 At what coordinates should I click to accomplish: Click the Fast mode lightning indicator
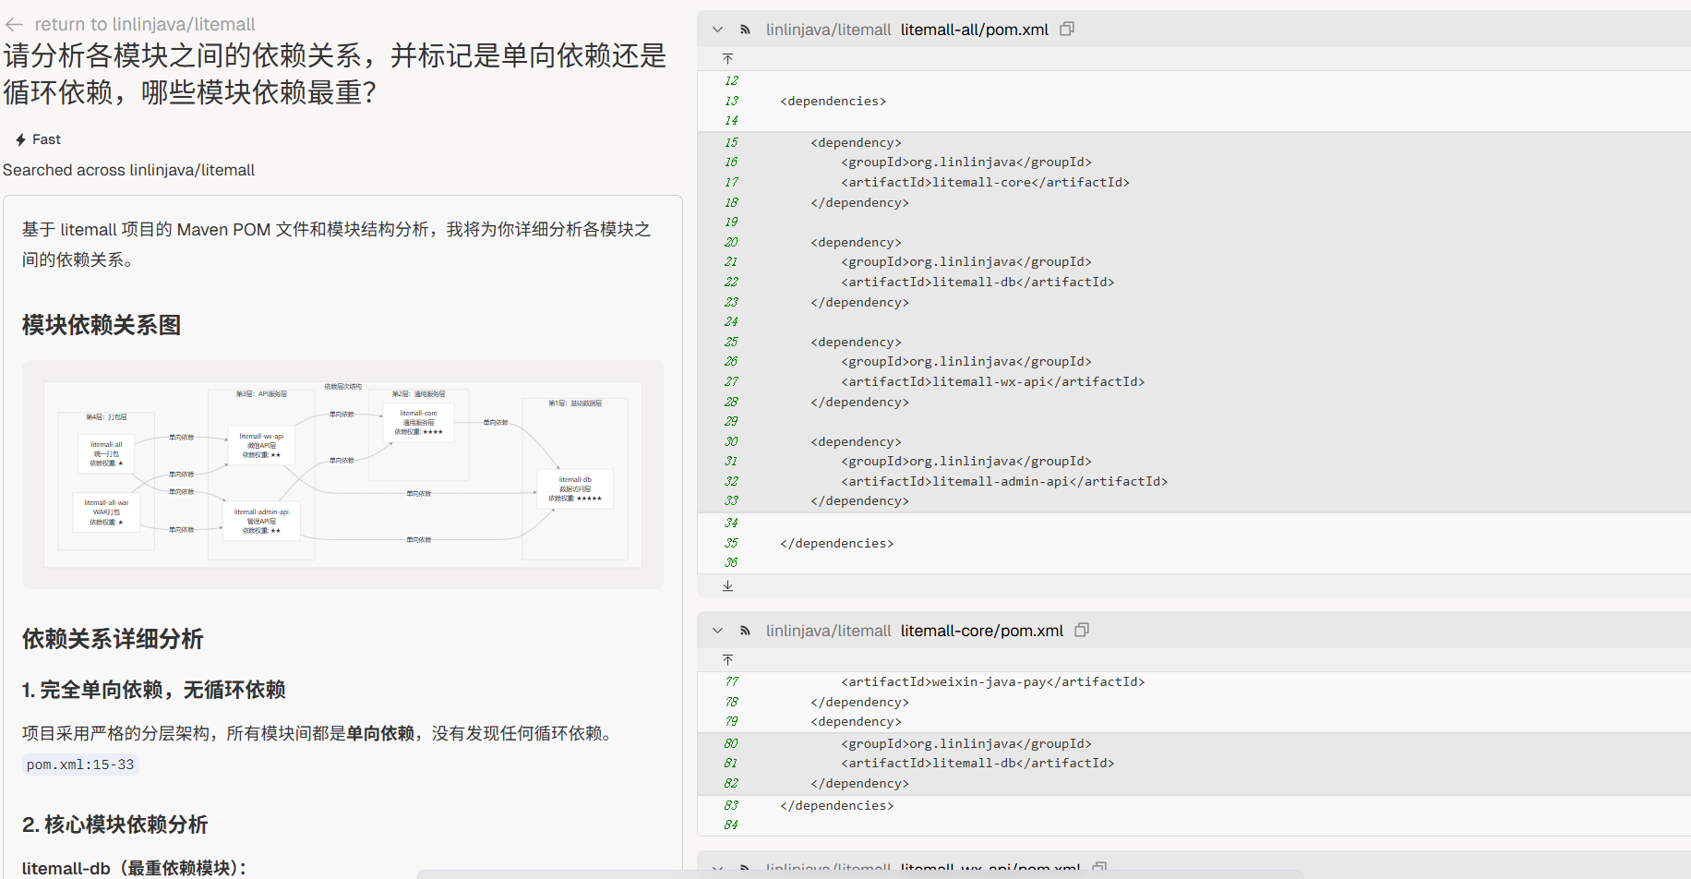tap(21, 139)
